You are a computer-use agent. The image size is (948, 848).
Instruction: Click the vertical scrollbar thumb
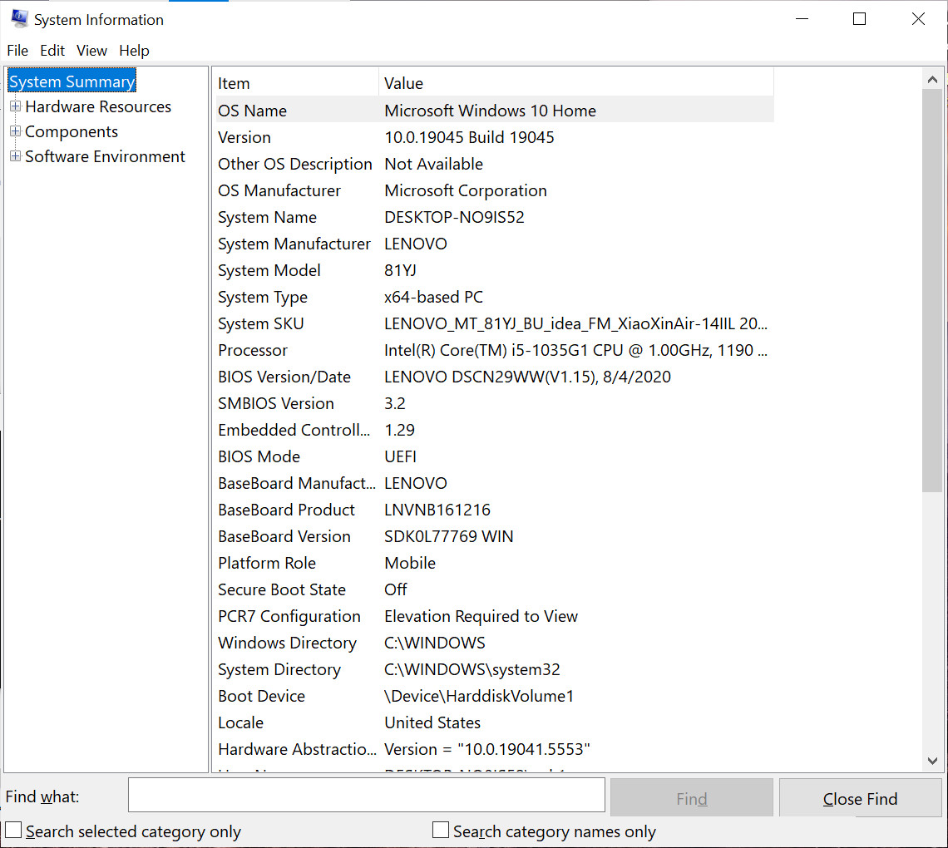pos(932,290)
